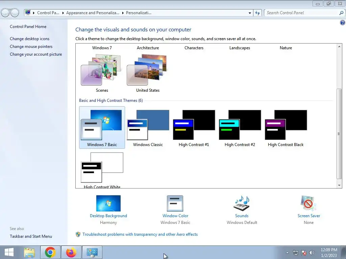This screenshot has width=346, height=259.
Task: Click the Desktop Background text link
Action: pos(108,216)
